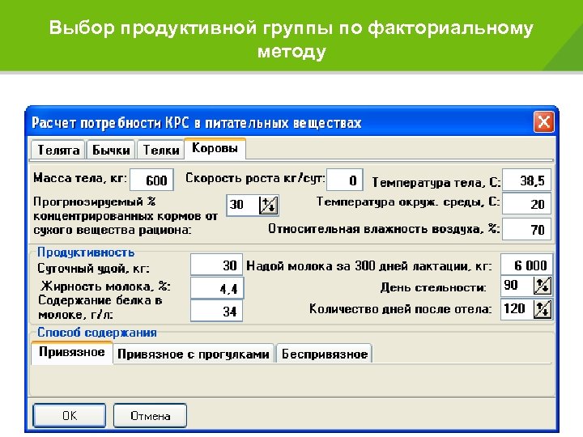The height and width of the screenshot is (437, 583).
Task: Click the days after calving value 120
Action: click(517, 309)
